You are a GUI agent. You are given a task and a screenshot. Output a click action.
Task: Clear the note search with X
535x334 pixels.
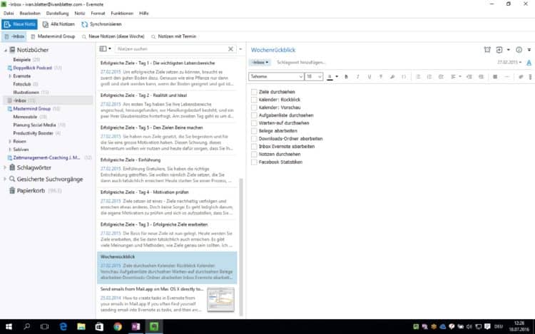(230, 49)
